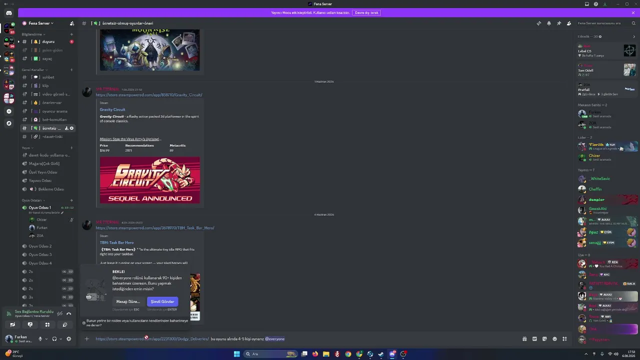The image size is (640, 360).
Task: Click the Fena Server search field
Action: (606, 23)
